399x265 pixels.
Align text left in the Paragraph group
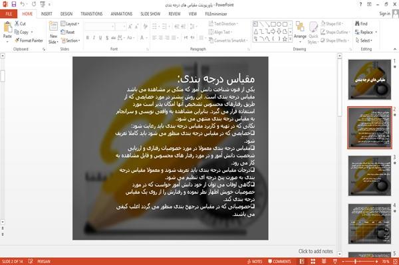[154, 38]
